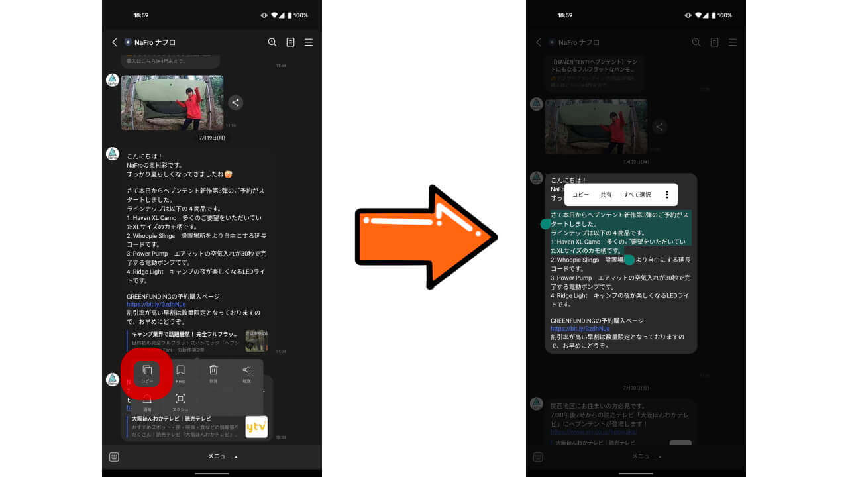Select the Copy icon in the message menu
The image size is (848, 477).
coord(146,371)
